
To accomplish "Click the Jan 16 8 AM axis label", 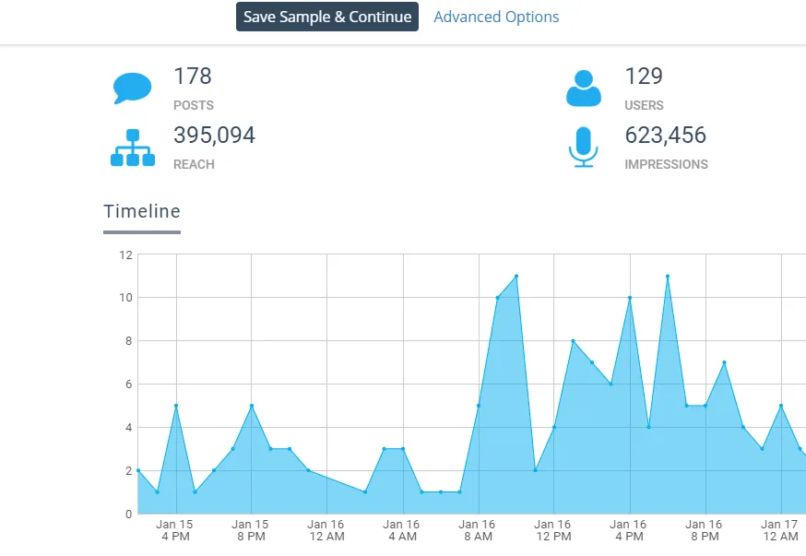I will tap(478, 530).
